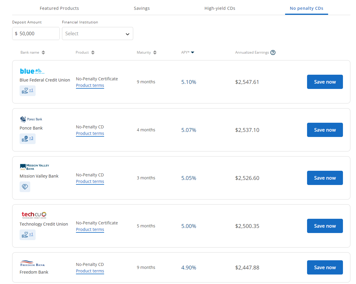The image size is (356, 284).
Task: Click the 5 months maturity value
Action: [x=146, y=226]
